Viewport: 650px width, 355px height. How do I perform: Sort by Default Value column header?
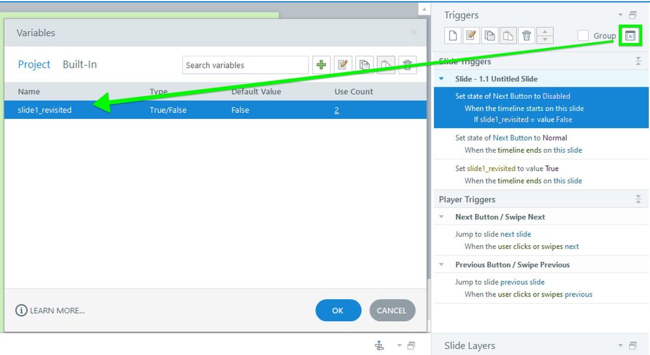point(256,92)
